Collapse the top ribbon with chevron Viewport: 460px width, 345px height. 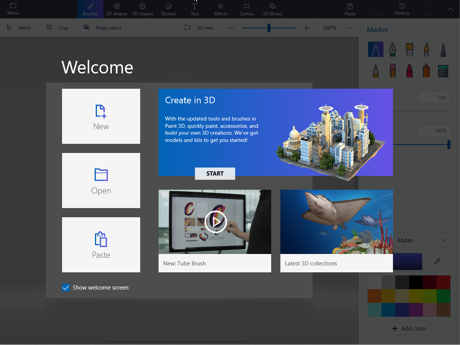pos(450,9)
